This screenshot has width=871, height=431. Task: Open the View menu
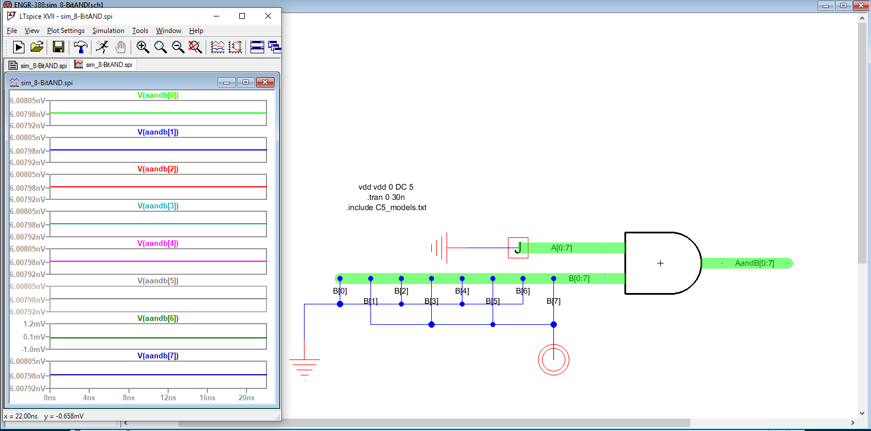[32, 31]
